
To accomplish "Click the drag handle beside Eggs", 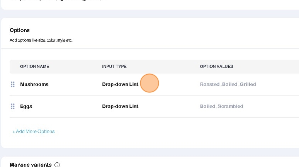I will [13, 106].
